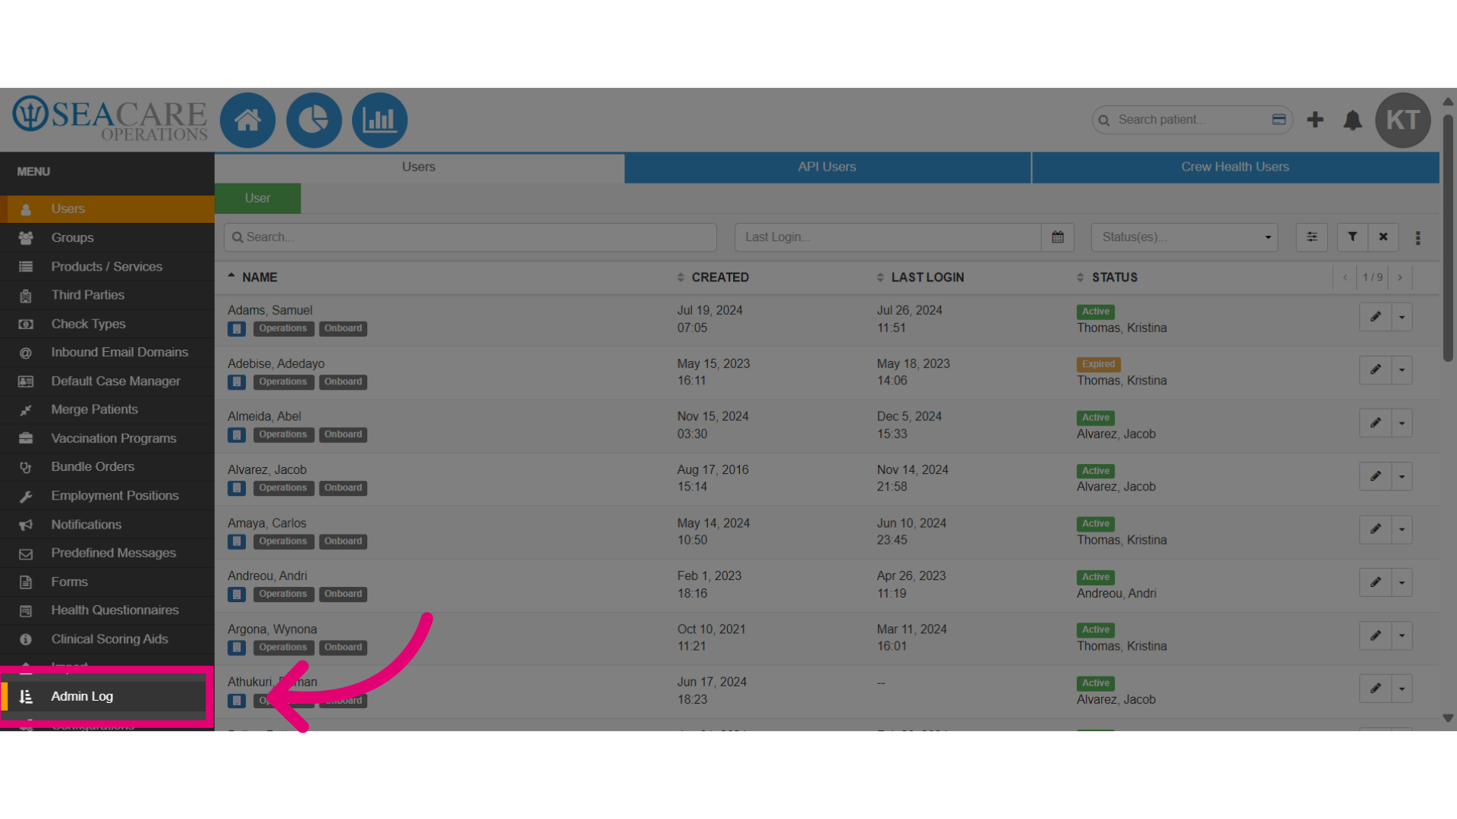The width and height of the screenshot is (1457, 819).
Task: Open Third Parties in sidebar menu
Action: point(107,295)
